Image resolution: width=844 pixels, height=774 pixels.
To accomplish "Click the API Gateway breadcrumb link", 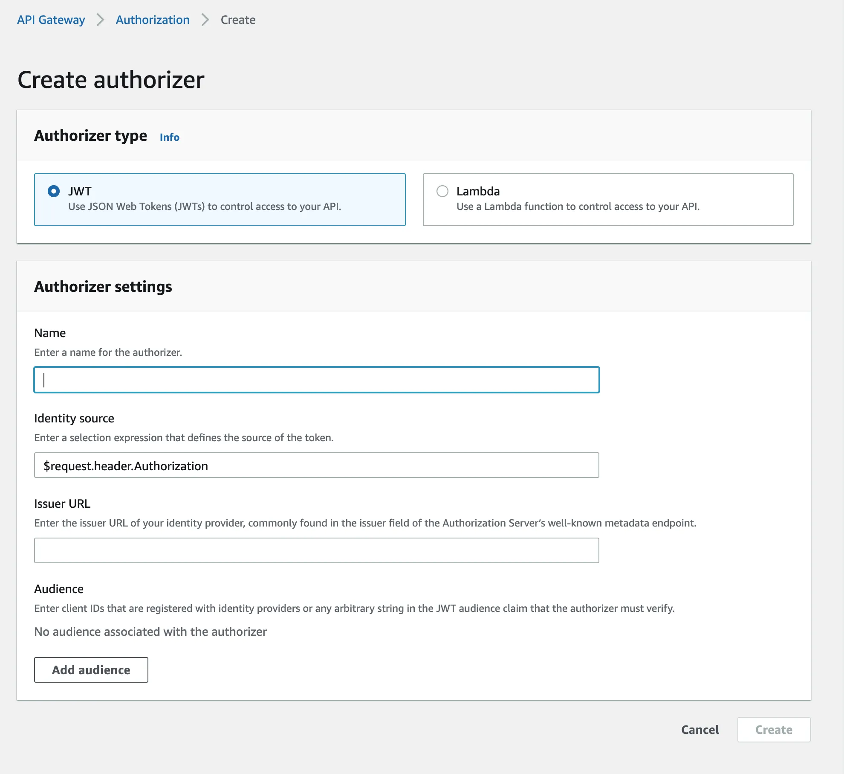I will pyautogui.click(x=51, y=20).
